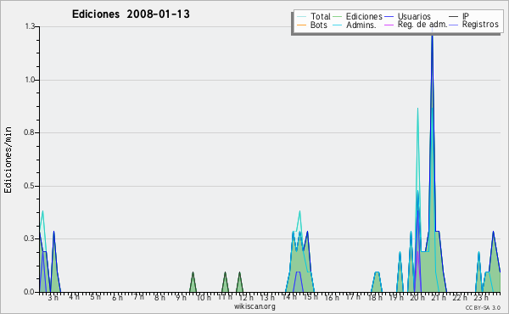This screenshot has height=314, width=509.
Task: Click the 1.3 y-axis value
Action: 30,26
